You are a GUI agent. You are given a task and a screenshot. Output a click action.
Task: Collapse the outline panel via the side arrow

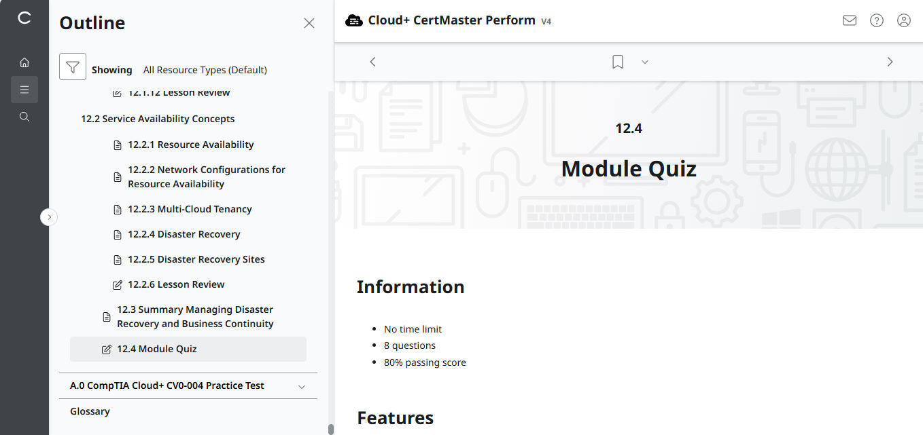click(49, 216)
